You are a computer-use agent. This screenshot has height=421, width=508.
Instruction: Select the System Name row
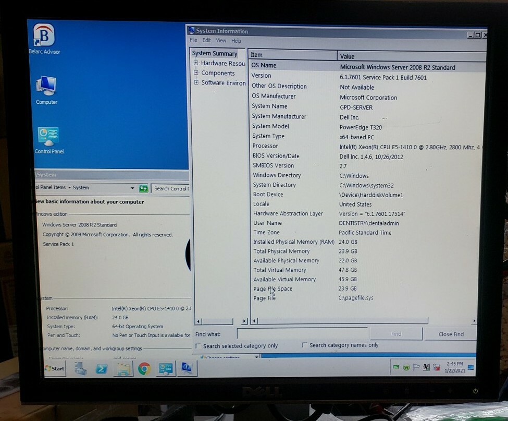(x=367, y=107)
